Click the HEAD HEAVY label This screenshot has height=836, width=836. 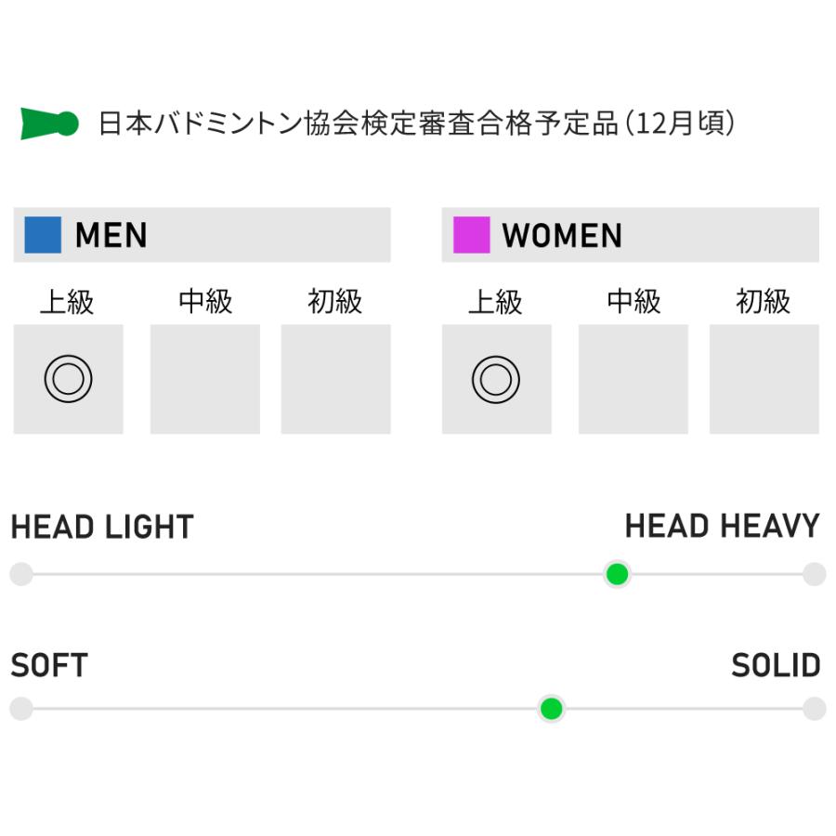tap(722, 527)
